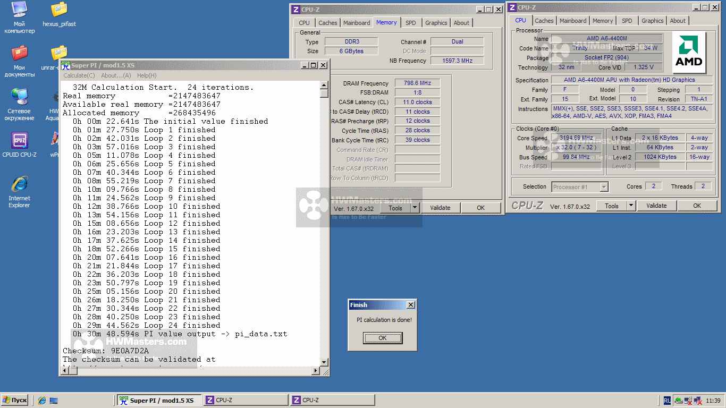Click Super PI horizontal scrollbar left arrow
Screen dimensions: 726x408
coord(65,371)
